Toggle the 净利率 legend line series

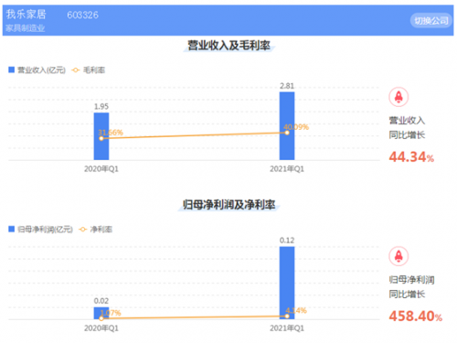coord(96,230)
